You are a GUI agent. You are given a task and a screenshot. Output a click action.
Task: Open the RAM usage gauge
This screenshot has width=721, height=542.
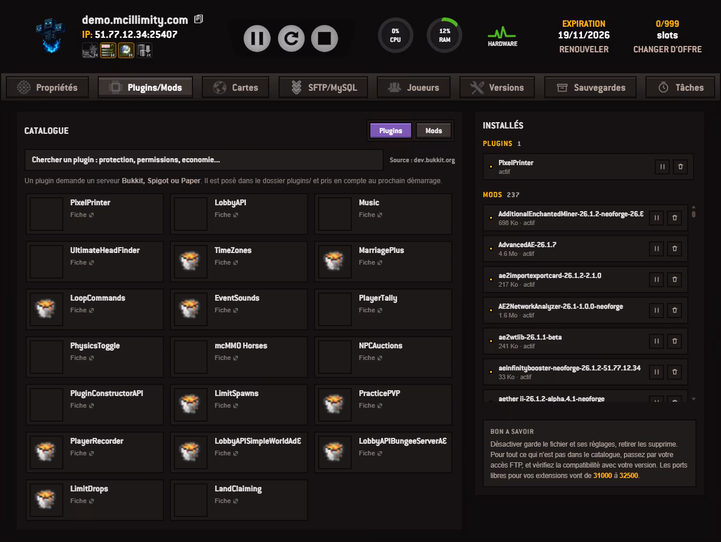point(444,35)
